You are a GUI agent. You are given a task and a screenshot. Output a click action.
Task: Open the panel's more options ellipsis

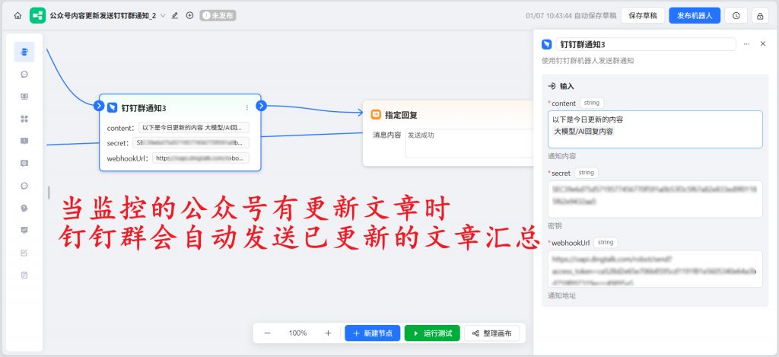pos(746,44)
